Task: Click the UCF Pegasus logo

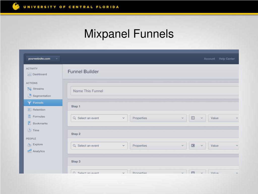Action: coord(16,6)
